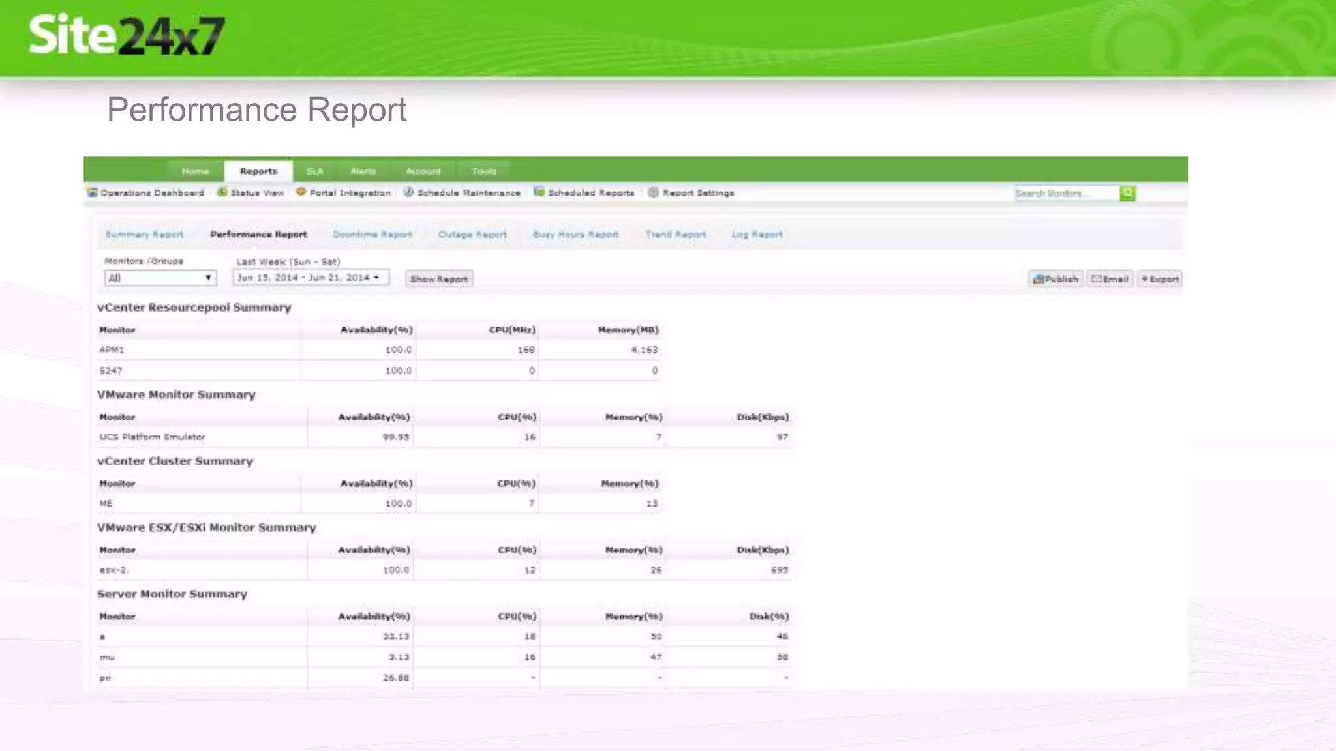This screenshot has height=751, width=1336.
Task: Click the ME cluster monitor name
Action: point(106,504)
